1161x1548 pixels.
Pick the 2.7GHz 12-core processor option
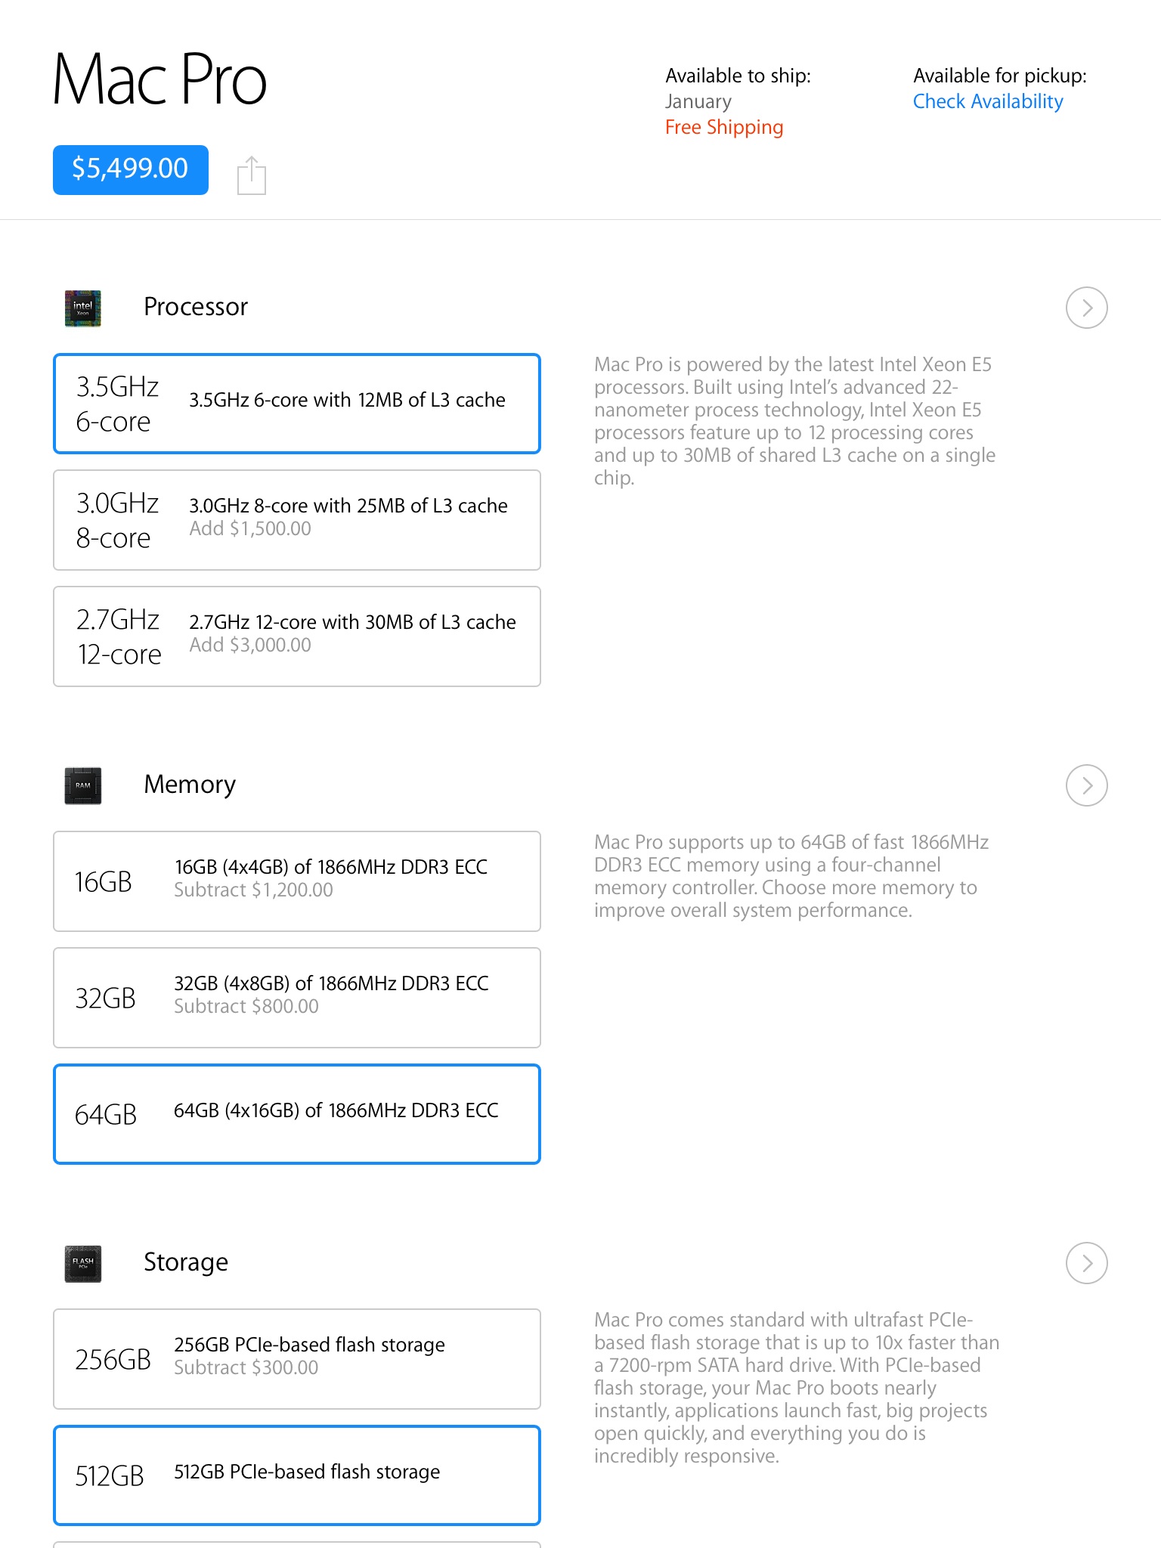click(297, 636)
